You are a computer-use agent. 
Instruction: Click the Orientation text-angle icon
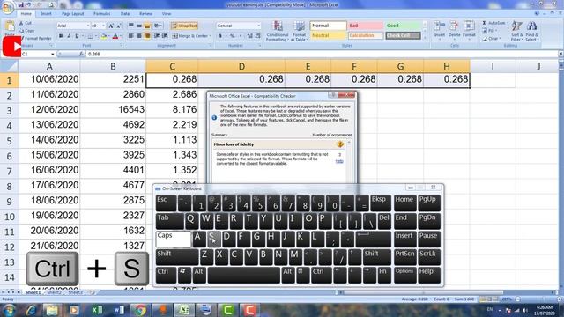pos(158,26)
